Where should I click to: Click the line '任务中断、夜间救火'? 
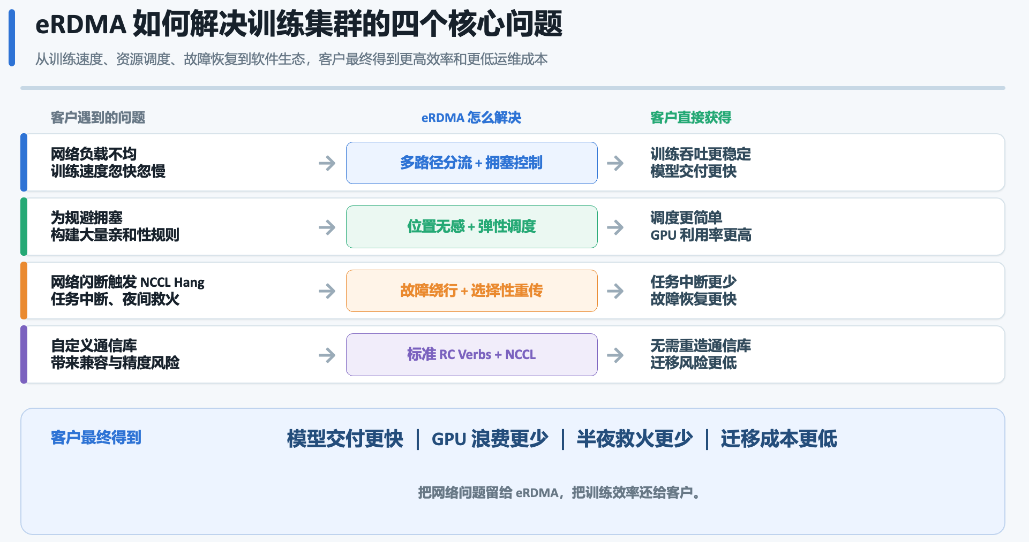click(x=115, y=299)
